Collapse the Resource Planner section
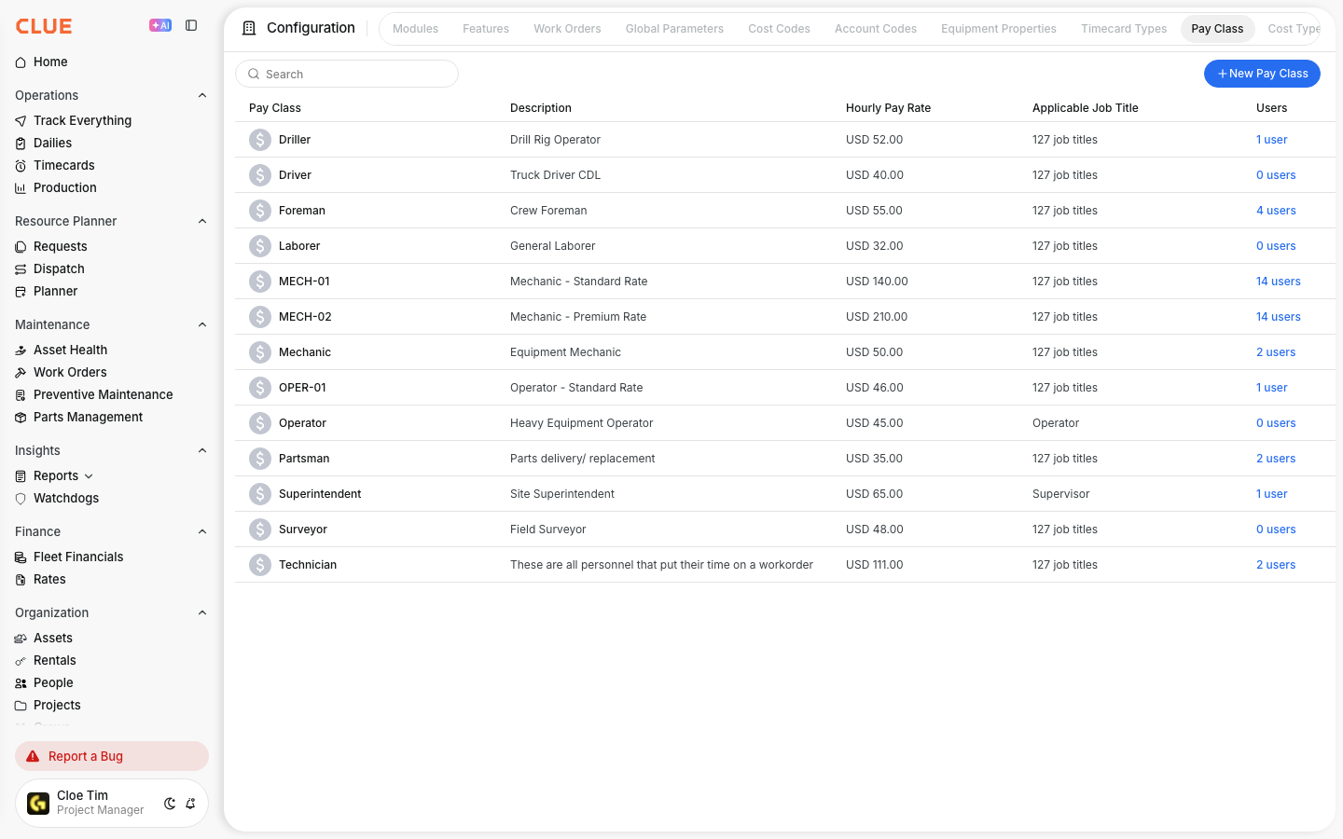 click(x=202, y=221)
